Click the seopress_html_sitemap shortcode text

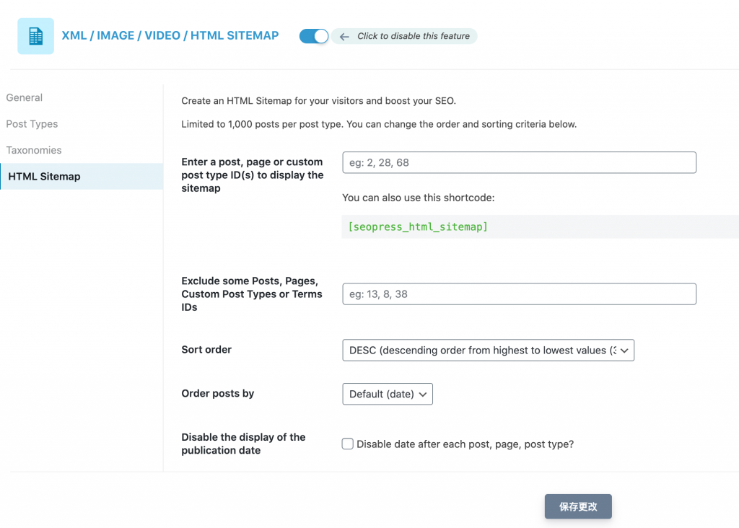click(x=418, y=227)
